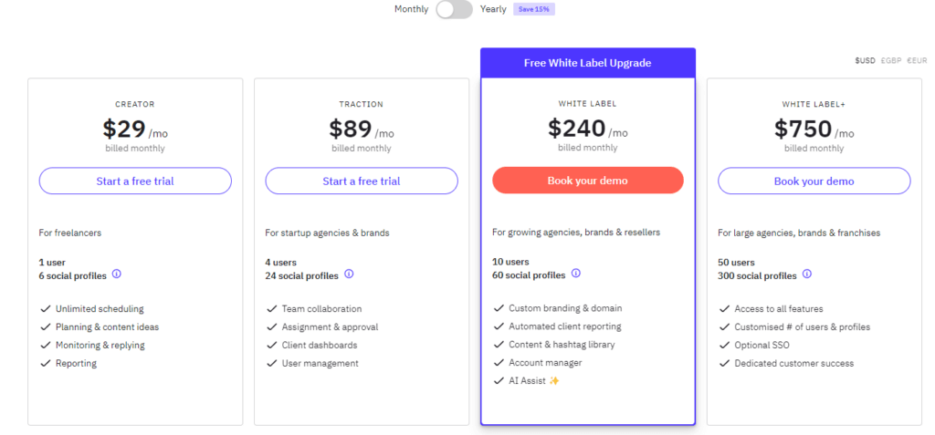Switch currency to $USD
The image size is (935, 435).
(865, 61)
